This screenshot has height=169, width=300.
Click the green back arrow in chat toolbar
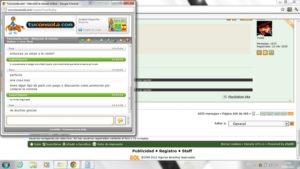coord(82,40)
